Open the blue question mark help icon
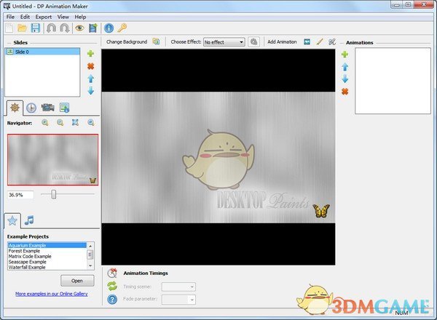Viewport: 437px width, 320px height. pyautogui.click(x=112, y=300)
